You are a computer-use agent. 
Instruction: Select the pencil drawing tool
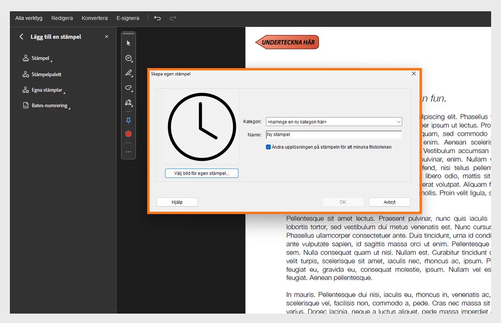pyautogui.click(x=128, y=73)
